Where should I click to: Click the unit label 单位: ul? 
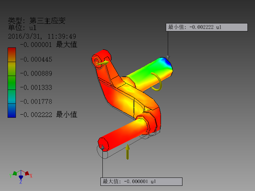click(x=22, y=27)
